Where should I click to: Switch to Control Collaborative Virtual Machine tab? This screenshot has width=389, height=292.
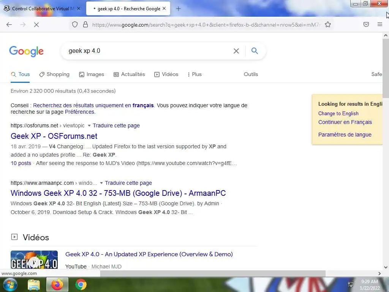[43, 9]
